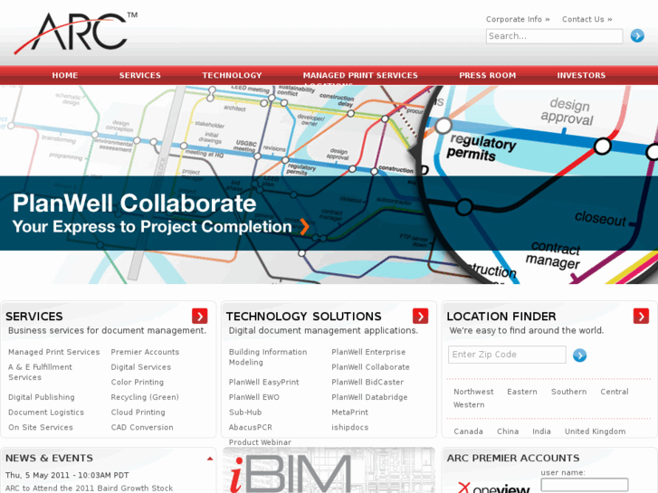Screen dimensions: 658x493
Task: Open ARC Baird Growth Stock news item
Action: point(89,488)
